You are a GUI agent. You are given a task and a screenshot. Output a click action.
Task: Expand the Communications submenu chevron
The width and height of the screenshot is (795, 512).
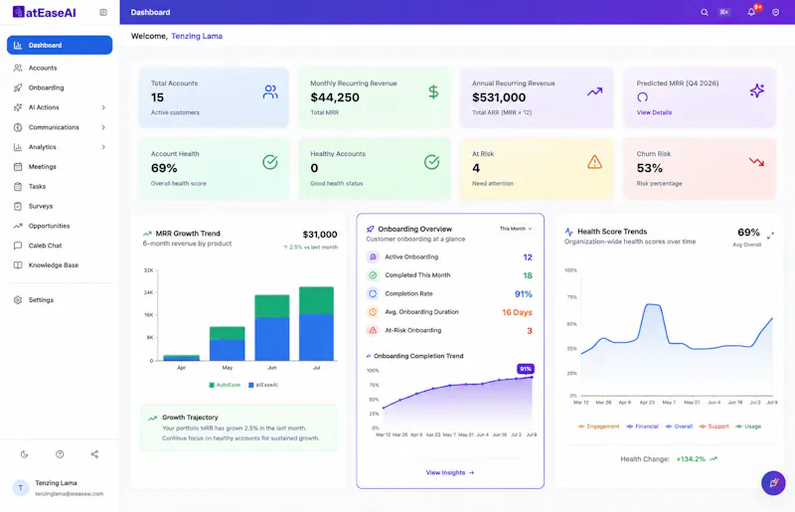pos(103,127)
